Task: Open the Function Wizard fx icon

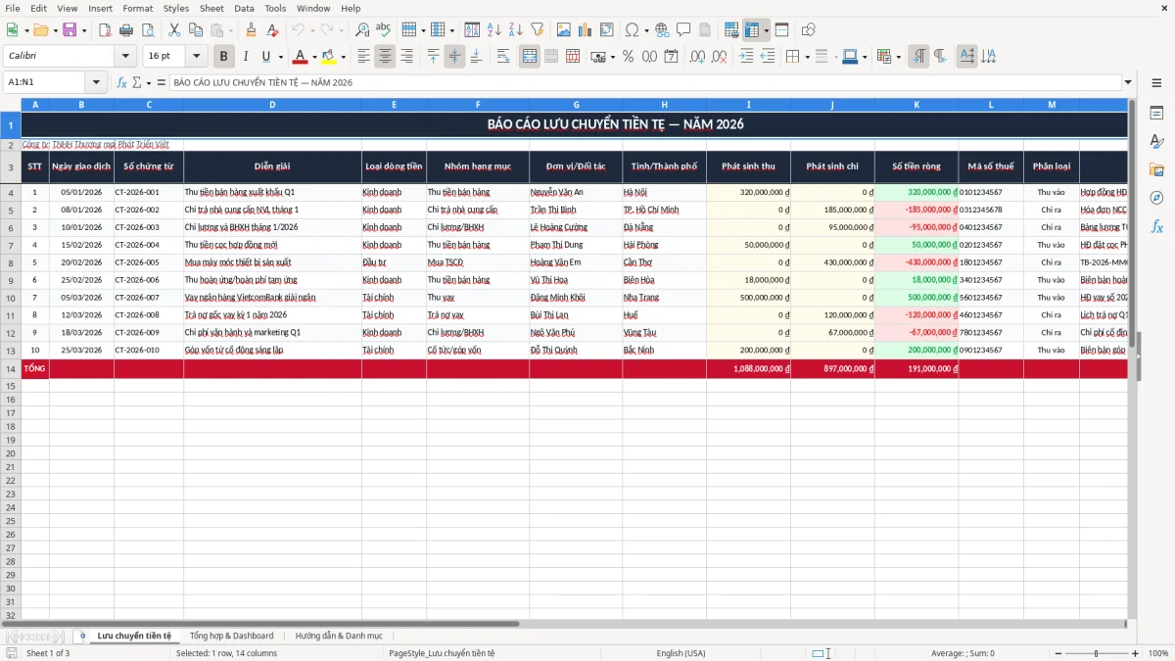Action: [121, 82]
